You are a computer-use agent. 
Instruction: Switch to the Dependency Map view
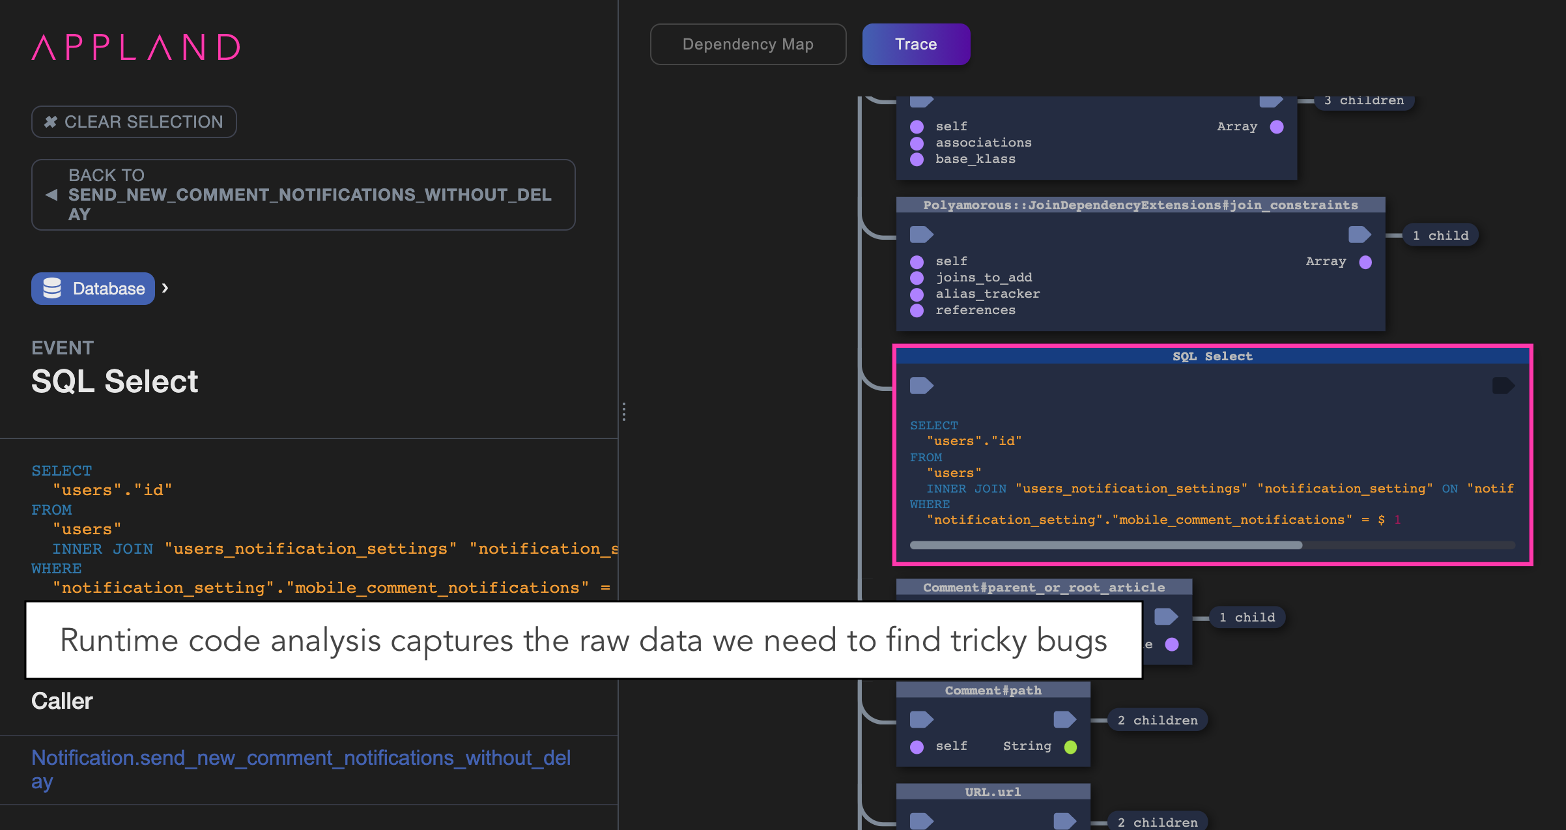tap(748, 44)
